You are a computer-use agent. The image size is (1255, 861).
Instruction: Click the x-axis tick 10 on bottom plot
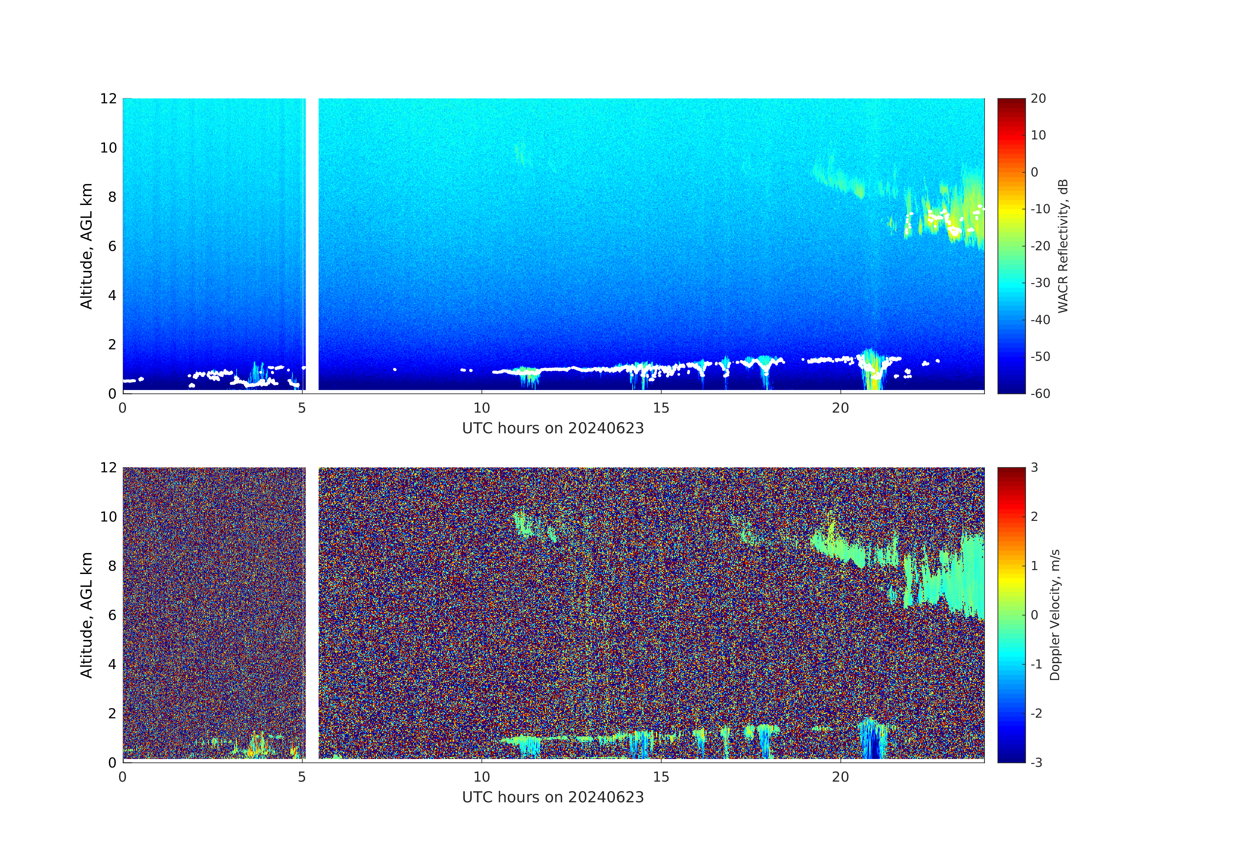tap(481, 777)
